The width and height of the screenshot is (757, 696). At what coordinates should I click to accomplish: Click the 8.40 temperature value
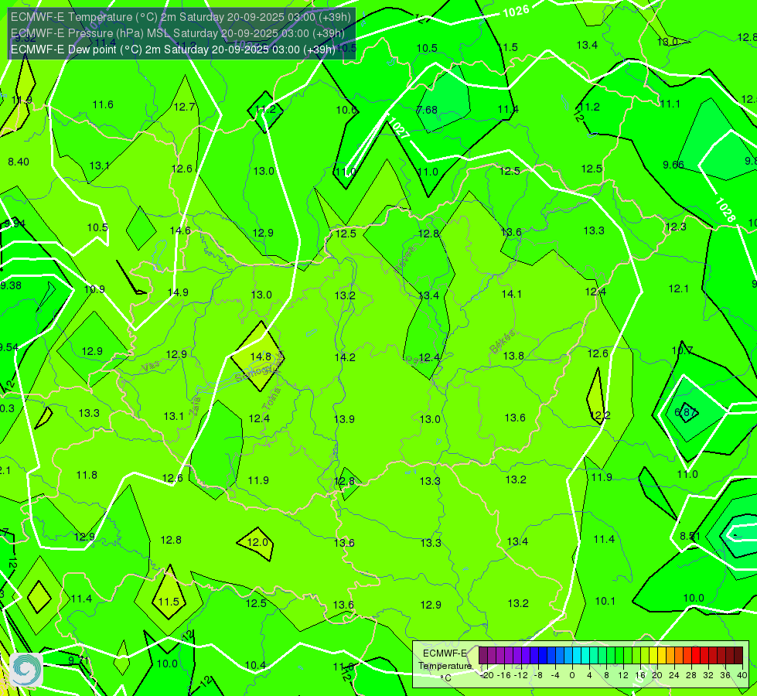pos(19,162)
